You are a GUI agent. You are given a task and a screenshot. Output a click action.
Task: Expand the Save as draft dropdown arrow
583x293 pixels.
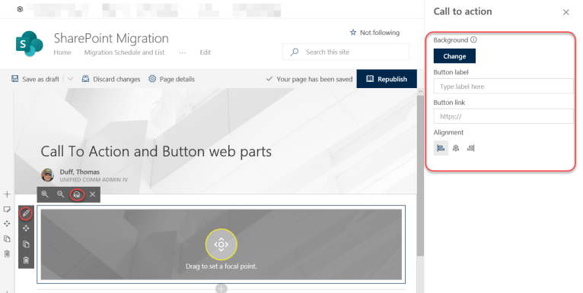pyautogui.click(x=70, y=79)
